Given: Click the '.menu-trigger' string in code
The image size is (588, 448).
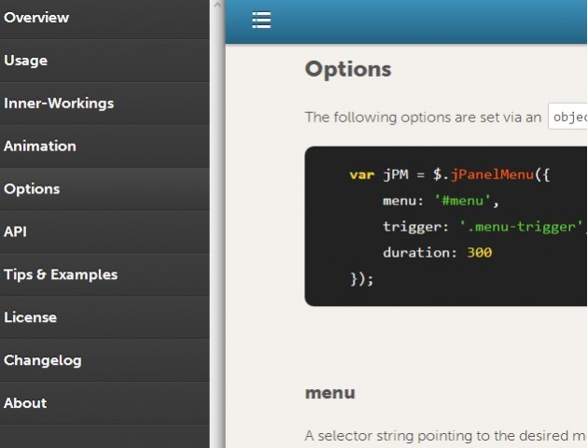Looking at the screenshot, I should click(x=521, y=227).
